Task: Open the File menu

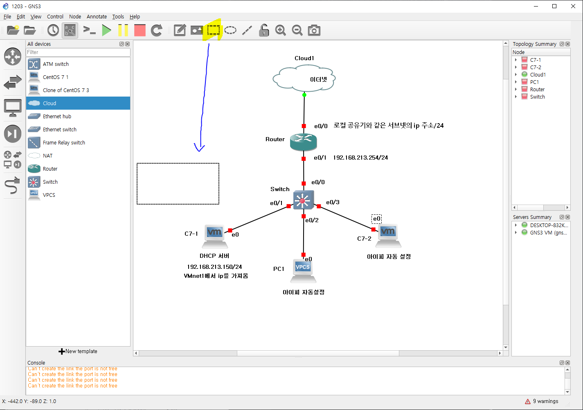Action: click(x=7, y=16)
